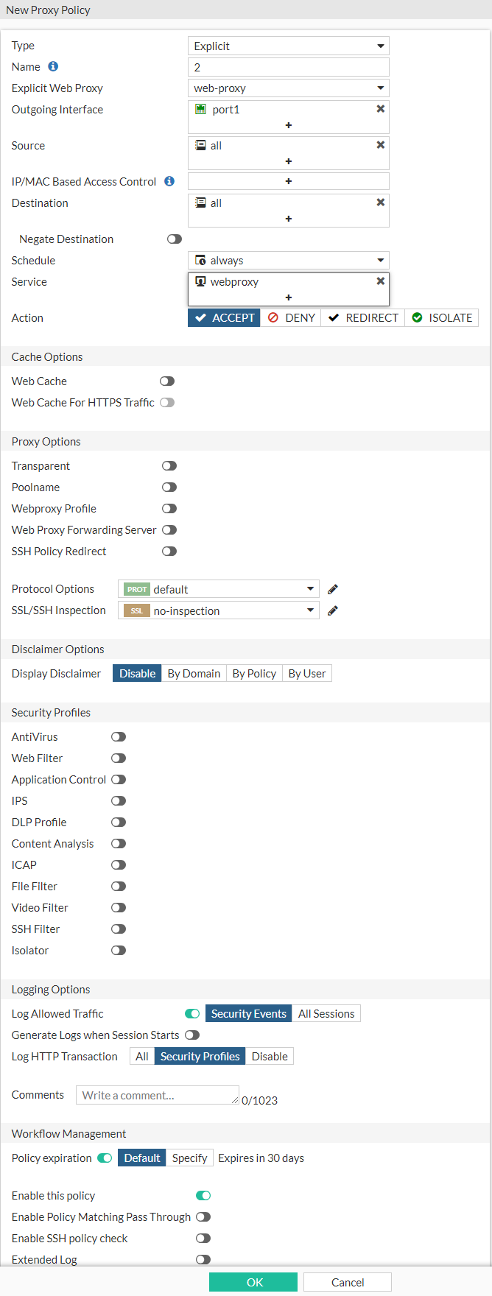Remove port1 from Outgoing Interface

380,108
